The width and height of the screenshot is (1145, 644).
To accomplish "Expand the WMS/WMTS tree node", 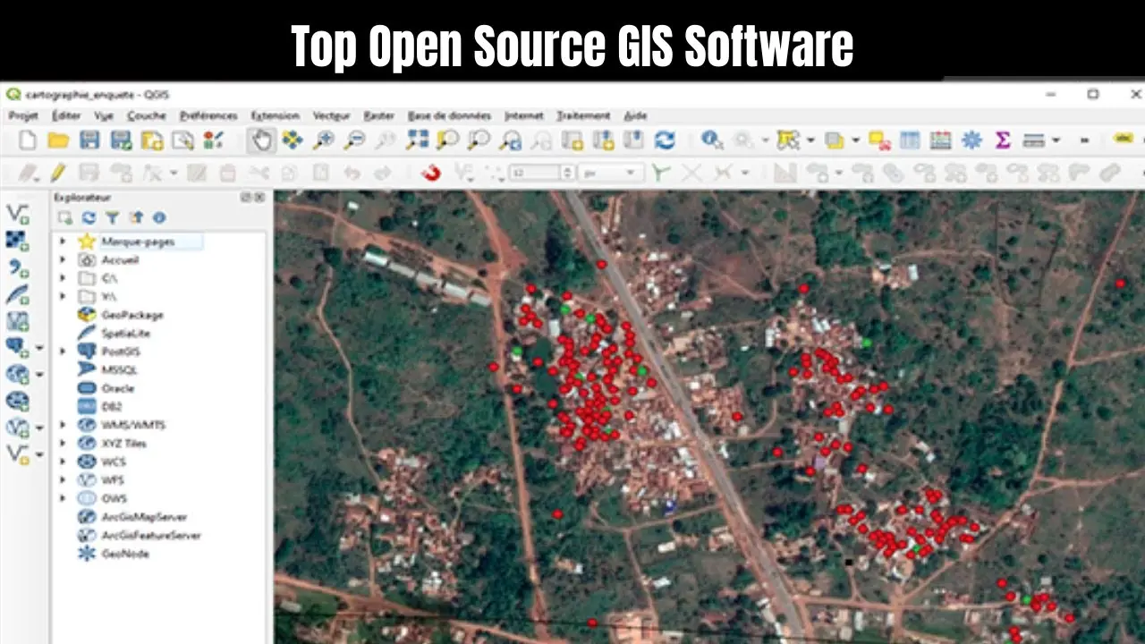I will [x=63, y=425].
